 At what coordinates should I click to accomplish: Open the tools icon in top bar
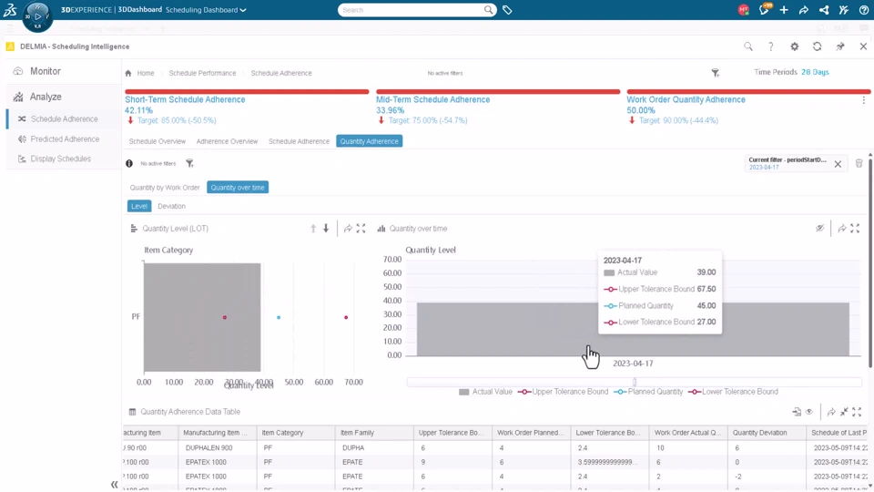pyautogui.click(x=844, y=10)
